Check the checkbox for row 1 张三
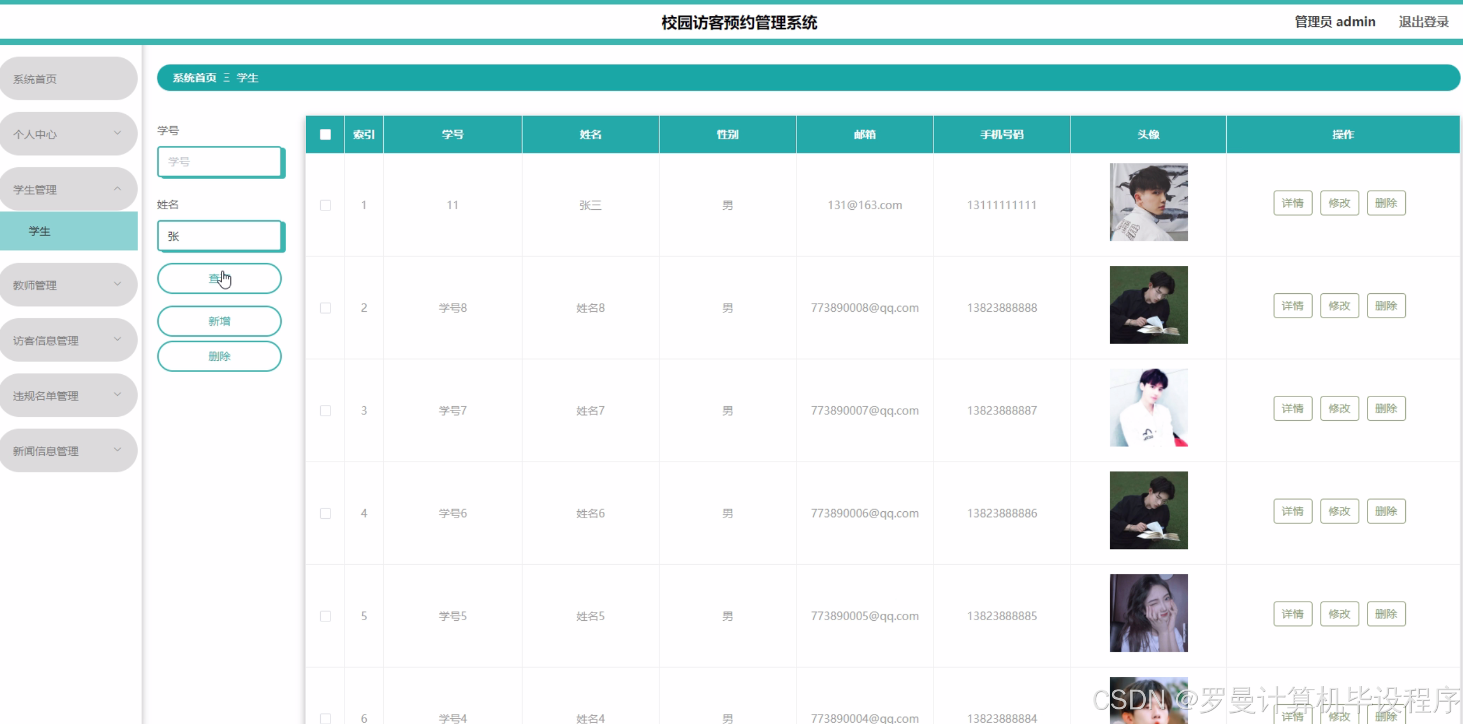The height and width of the screenshot is (724, 1463). (325, 205)
